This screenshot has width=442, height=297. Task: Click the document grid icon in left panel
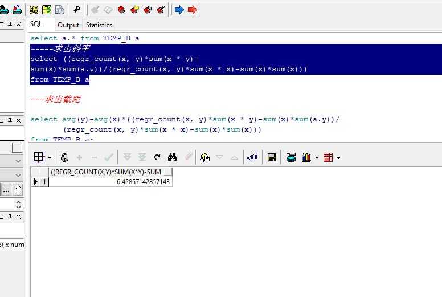pyautogui.click(x=18, y=190)
